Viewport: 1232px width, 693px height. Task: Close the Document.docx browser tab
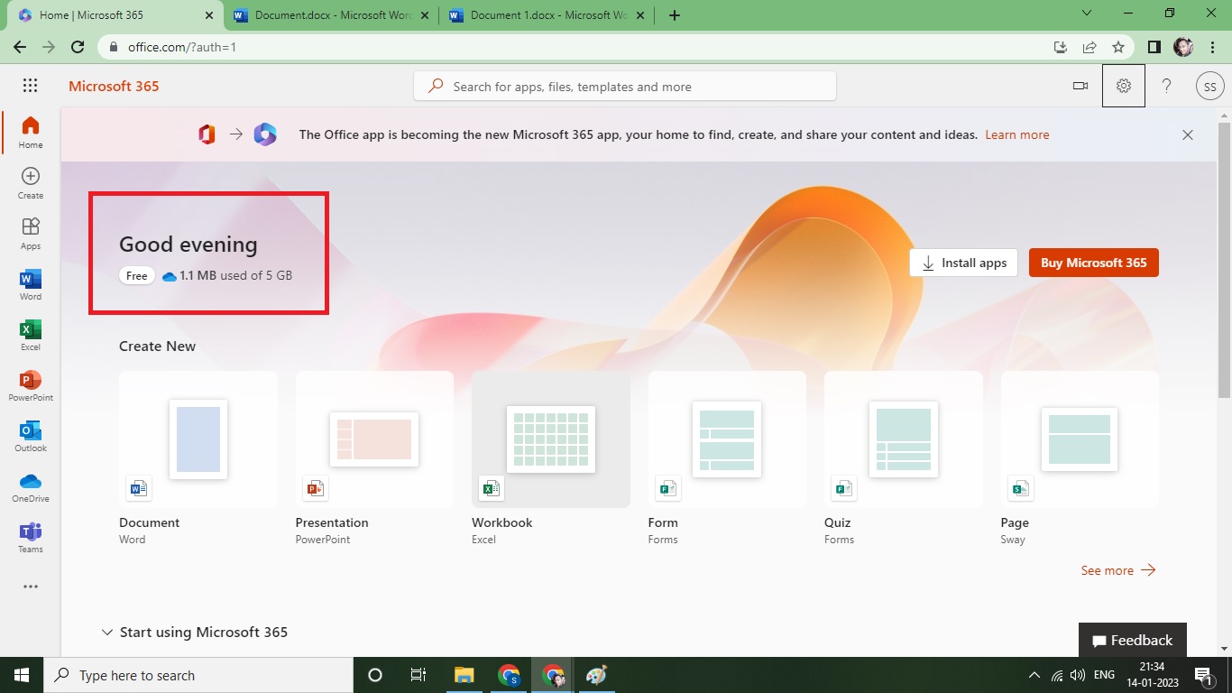click(x=423, y=15)
